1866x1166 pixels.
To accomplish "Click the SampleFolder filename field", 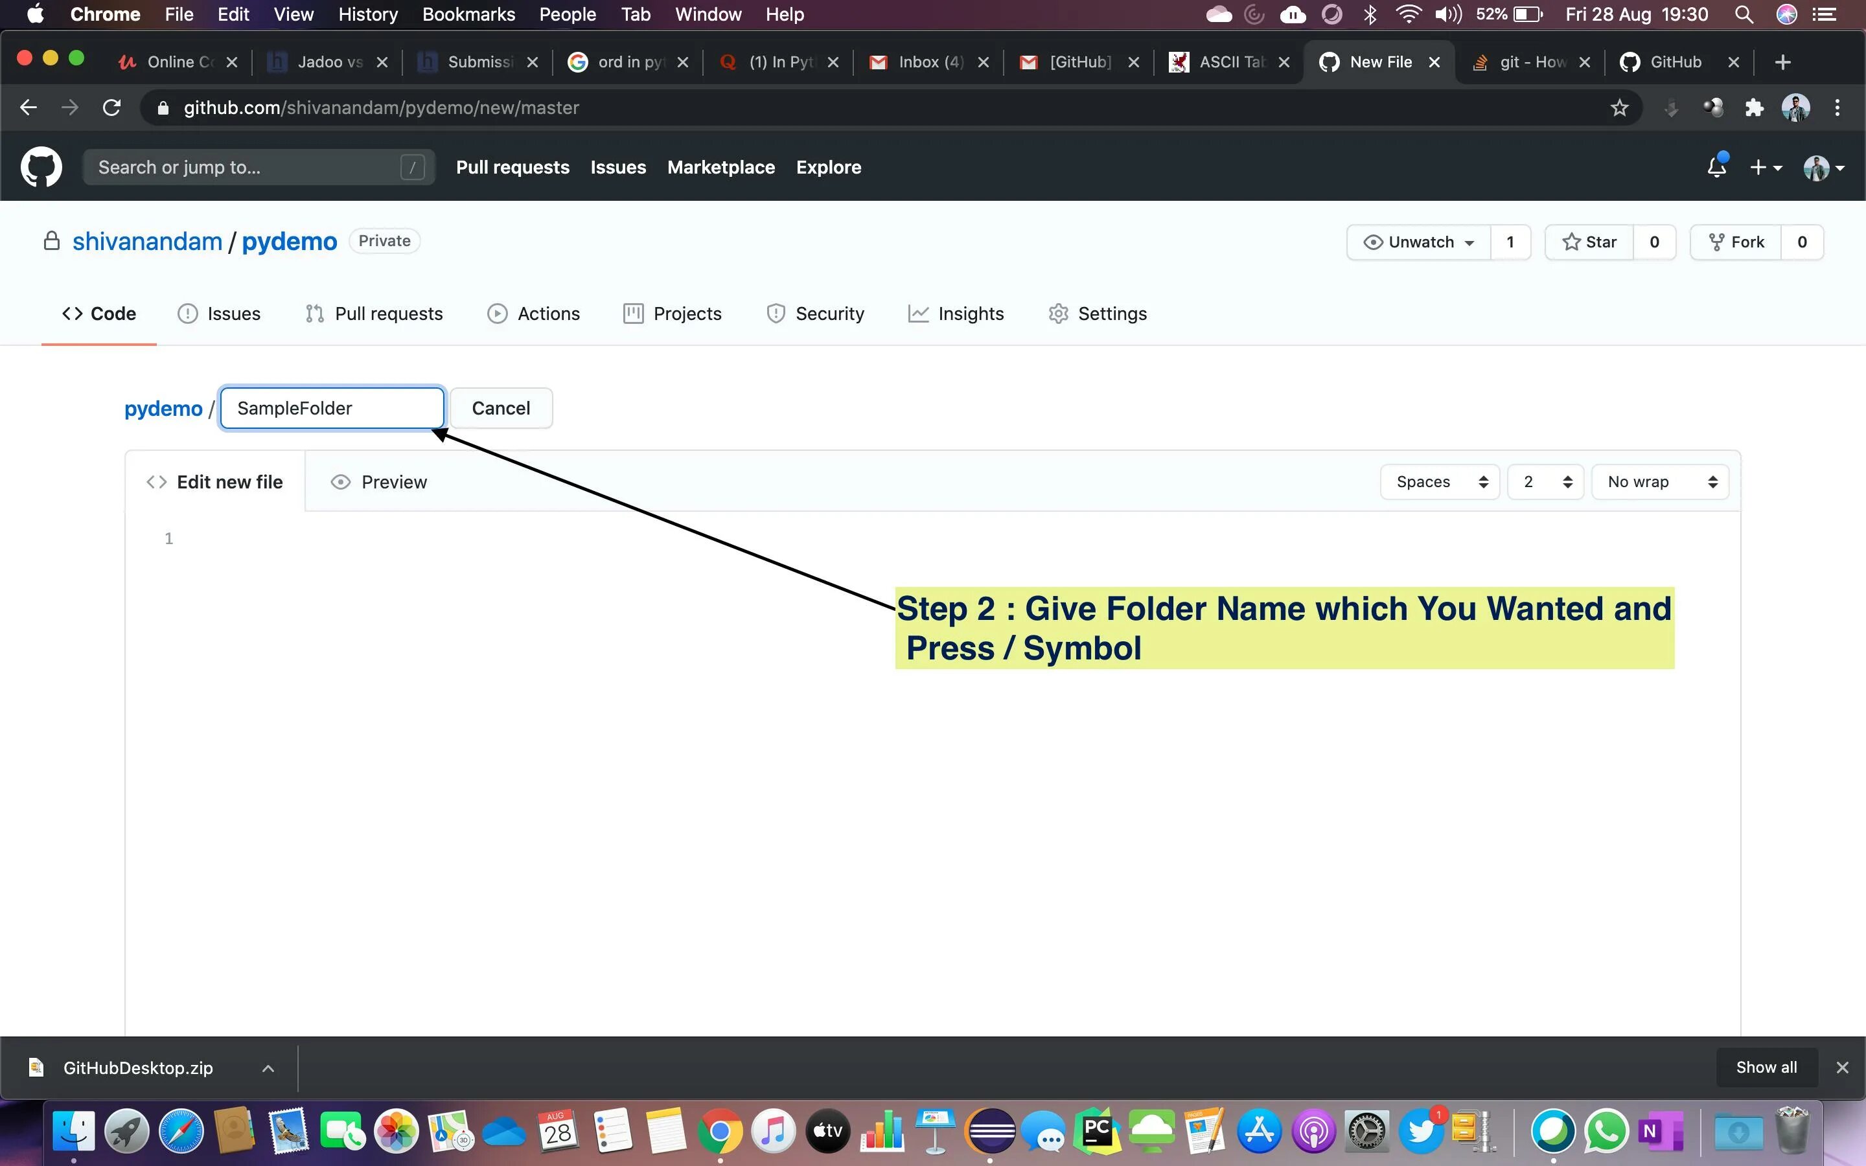I will [332, 409].
